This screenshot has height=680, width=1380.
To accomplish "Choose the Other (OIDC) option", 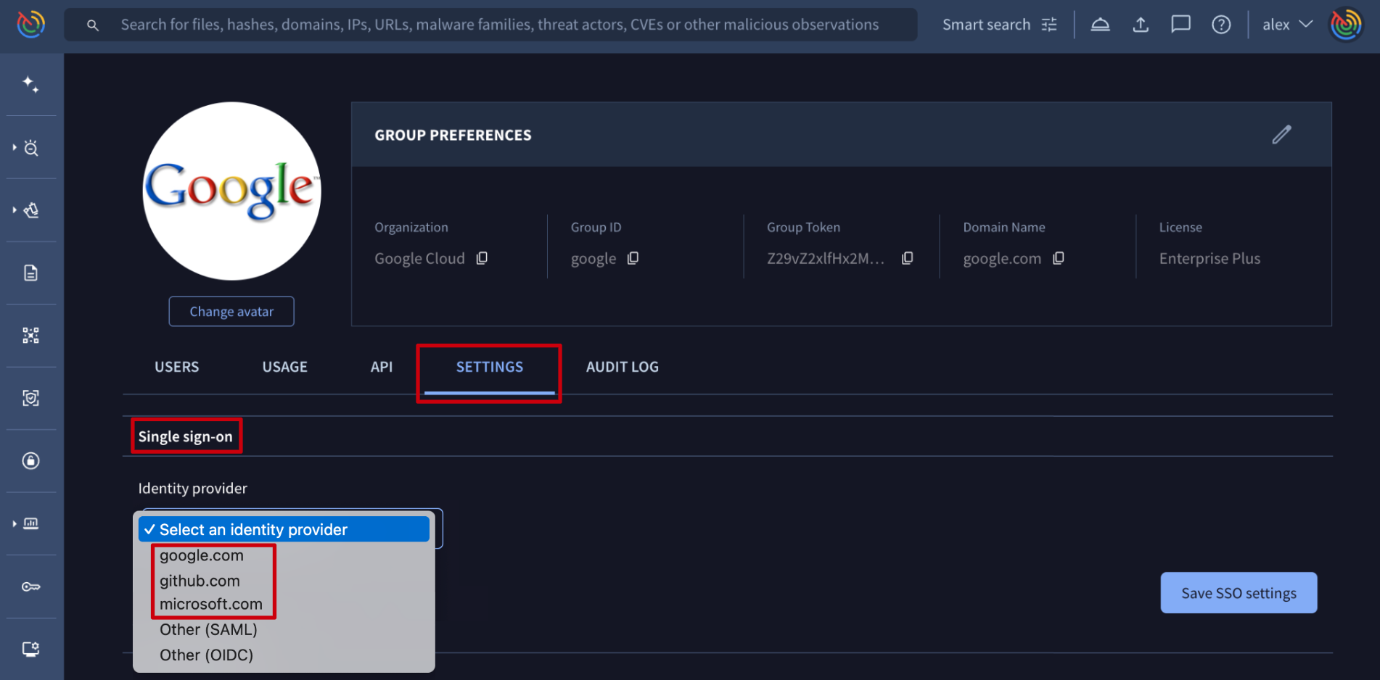I will (x=206, y=655).
